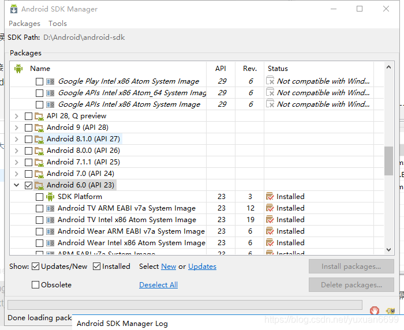Expand the Android 9 (API 28) node
Screen dimensions: 404x330
click(x=17, y=127)
